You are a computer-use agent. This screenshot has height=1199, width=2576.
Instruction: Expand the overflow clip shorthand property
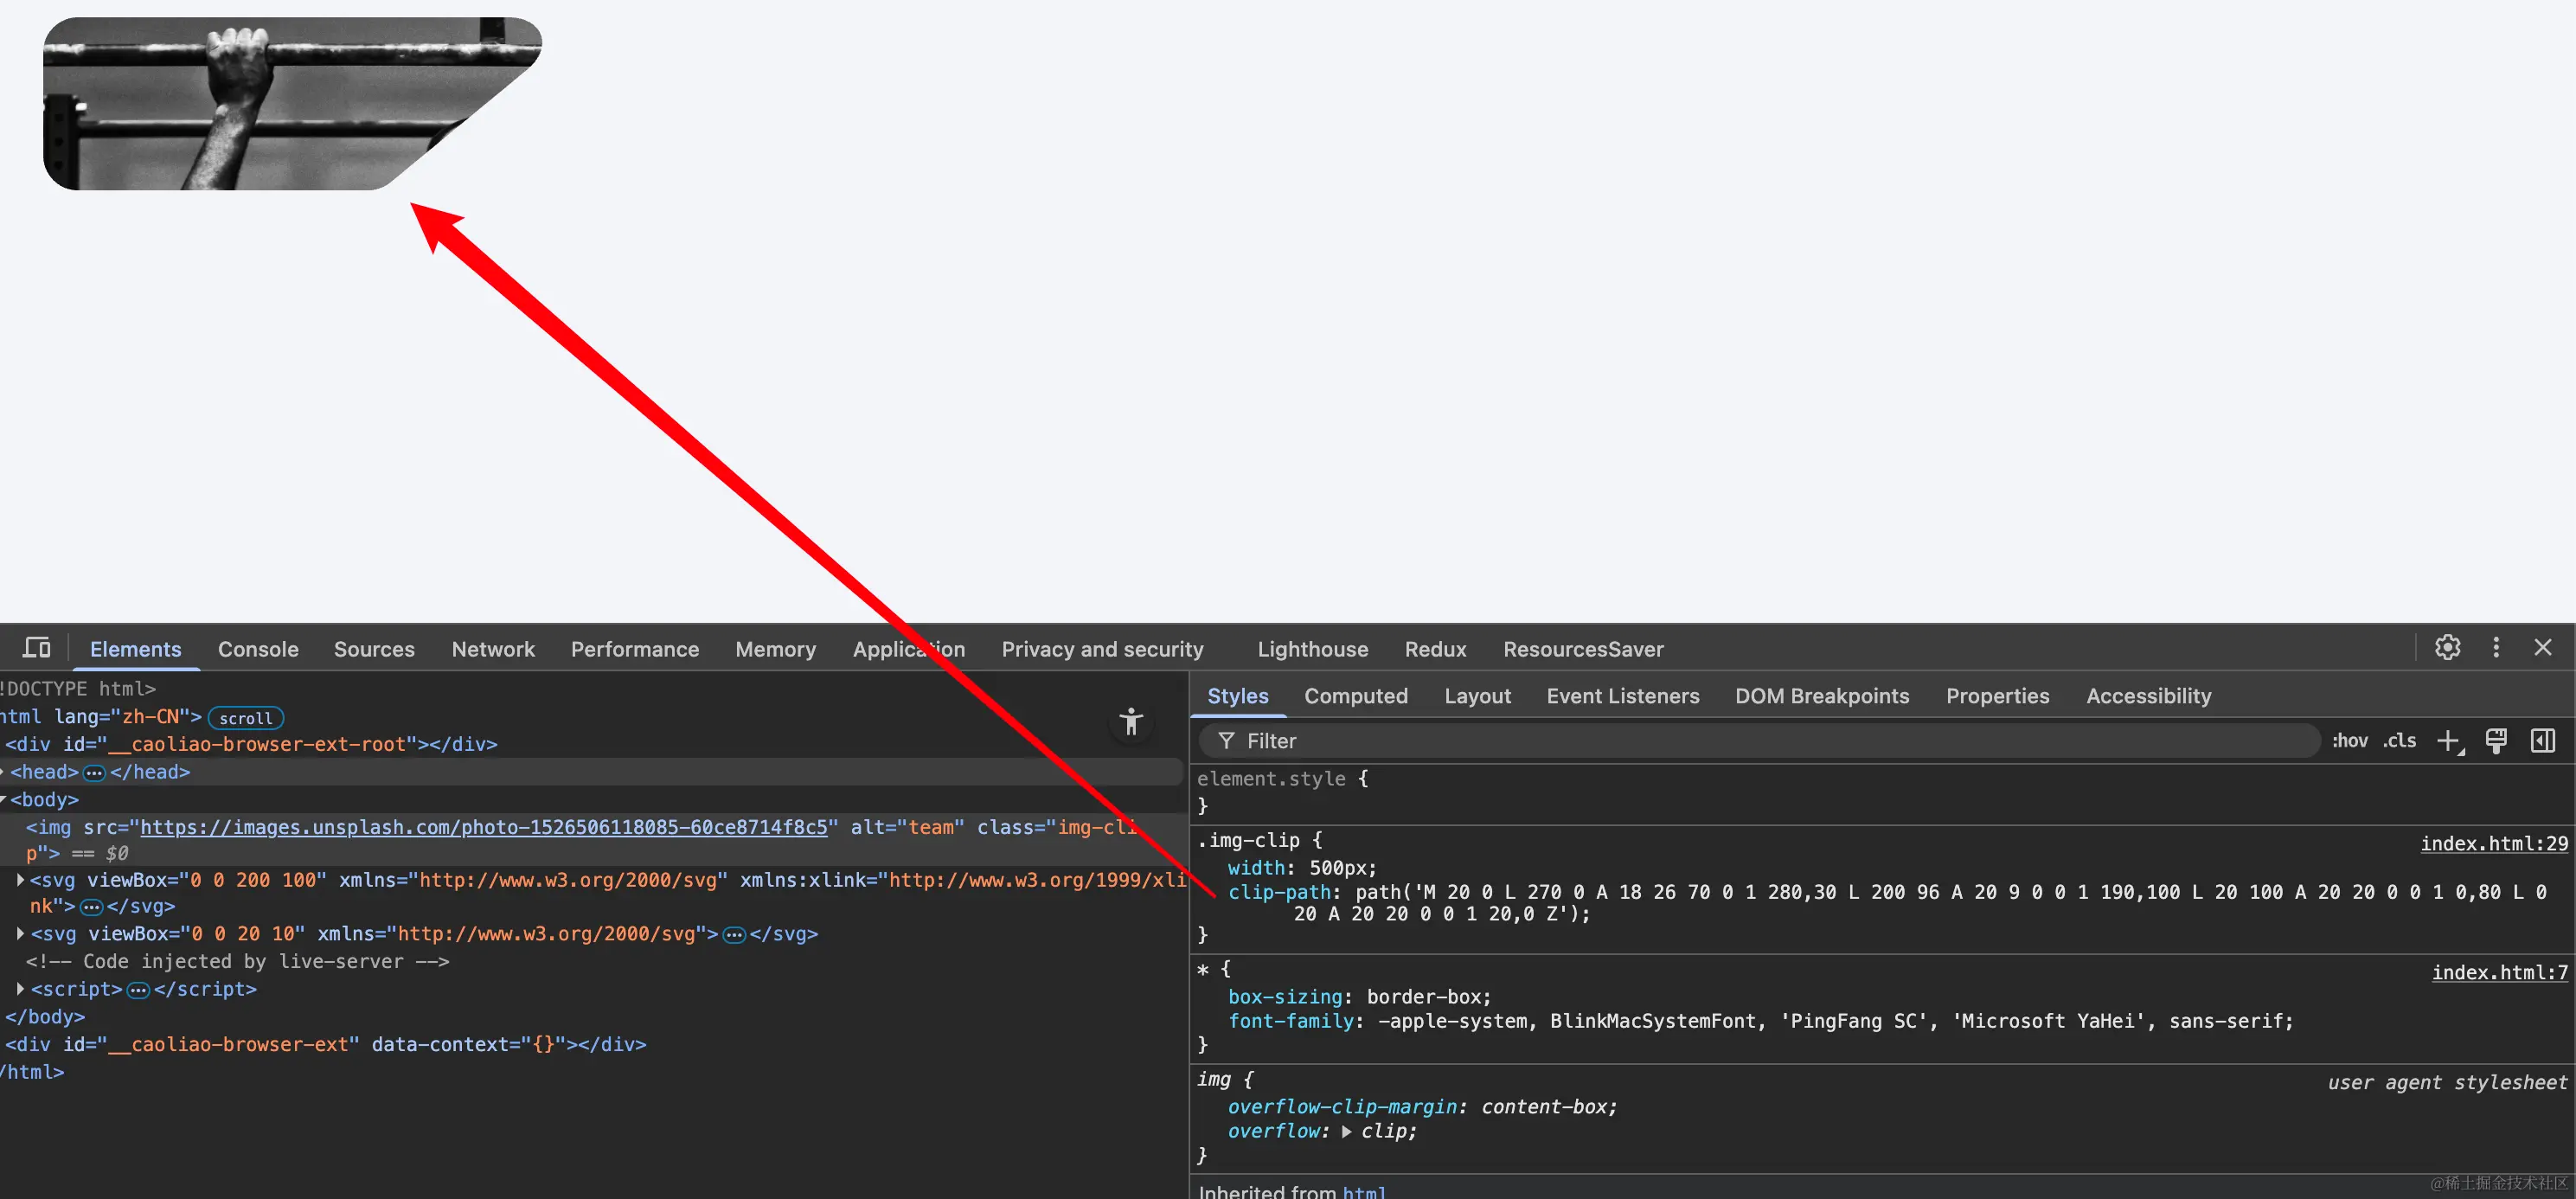[1347, 1132]
